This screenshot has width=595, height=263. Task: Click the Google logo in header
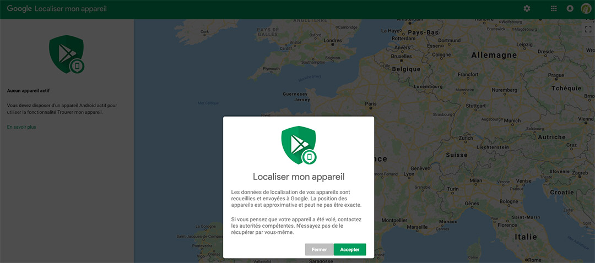(x=19, y=9)
